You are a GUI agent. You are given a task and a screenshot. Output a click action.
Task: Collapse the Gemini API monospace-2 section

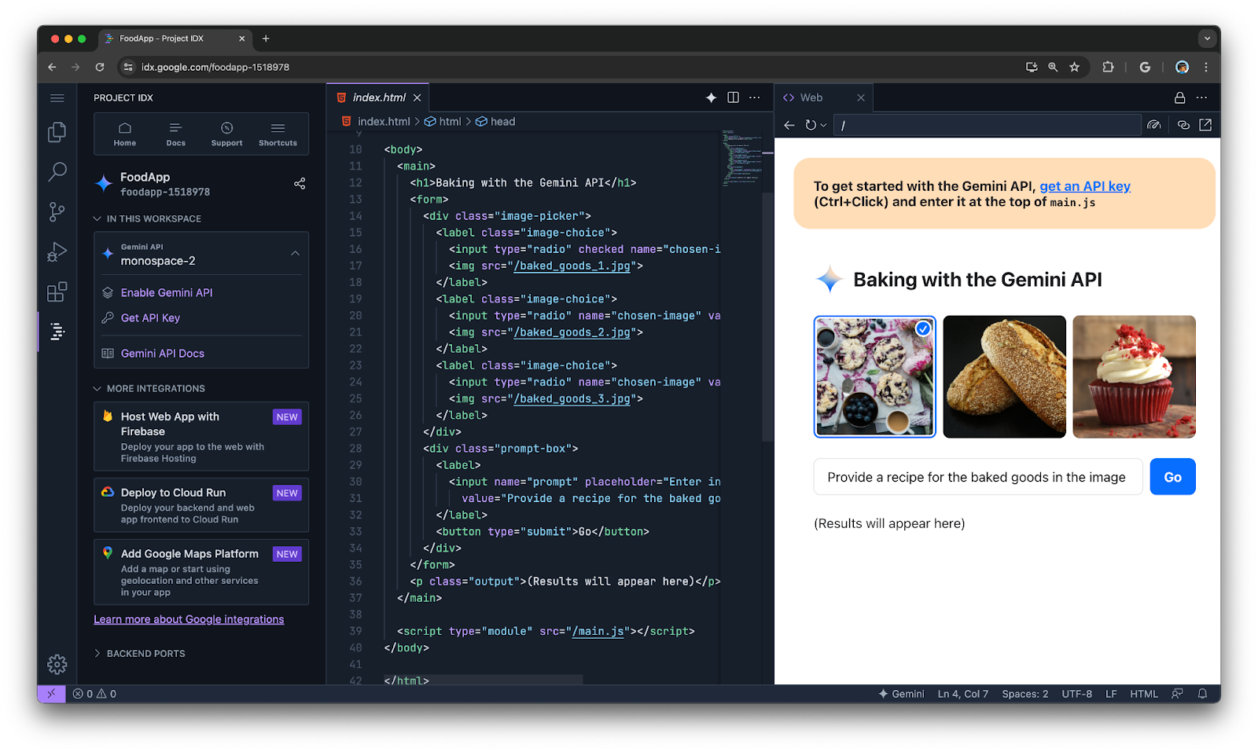296,254
